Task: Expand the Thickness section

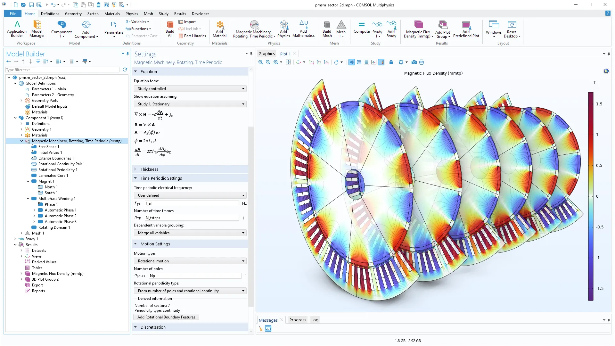Action: 149,169
